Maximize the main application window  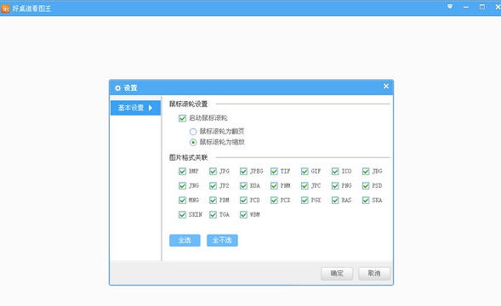(482, 7)
